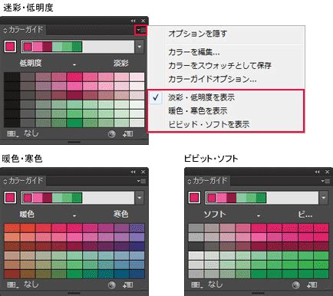Close the ソフト/ビビッド Color Guide panel
The image size is (333, 296).
(327, 172)
